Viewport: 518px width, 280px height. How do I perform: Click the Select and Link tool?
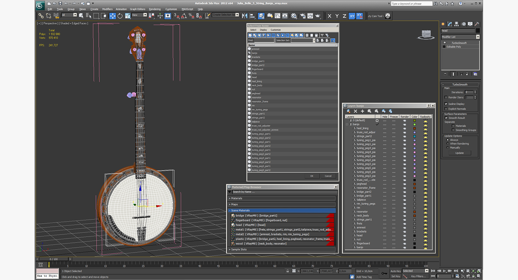pyautogui.click(x=41, y=16)
